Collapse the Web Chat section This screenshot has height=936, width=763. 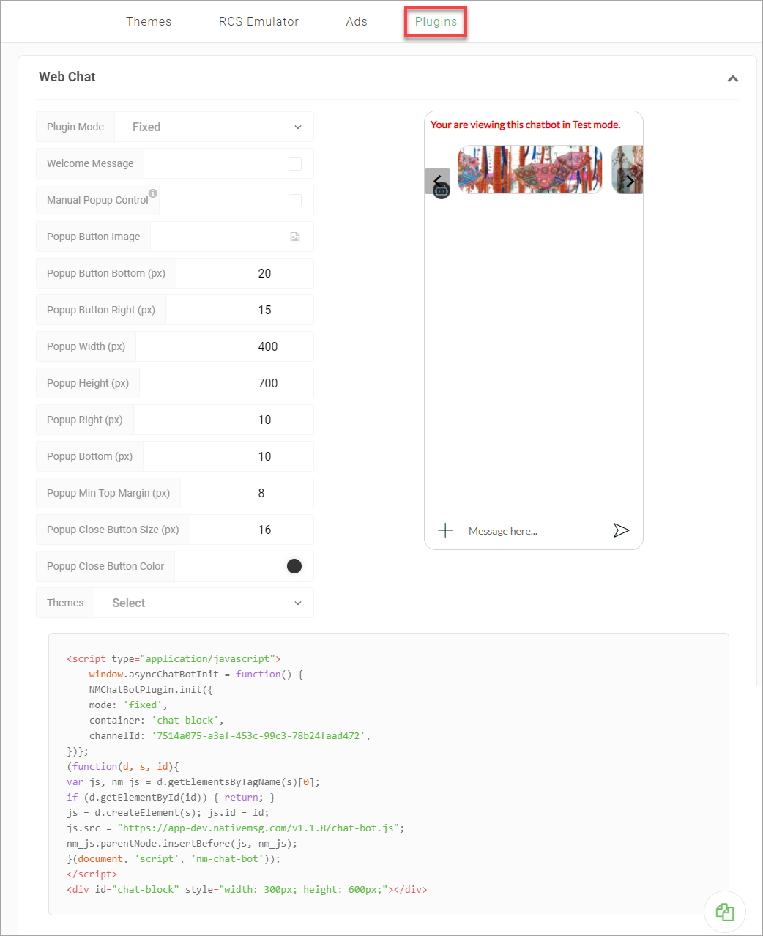(732, 78)
